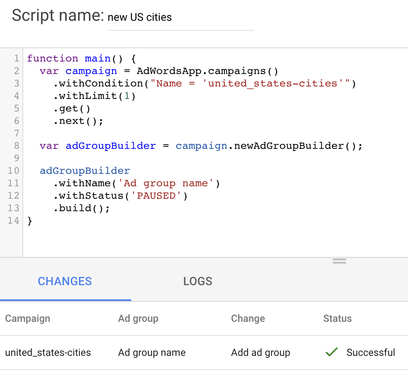Viewport: 408px width, 375px height.
Task: Select the united_states-cities campaign cell
Action: pos(48,353)
